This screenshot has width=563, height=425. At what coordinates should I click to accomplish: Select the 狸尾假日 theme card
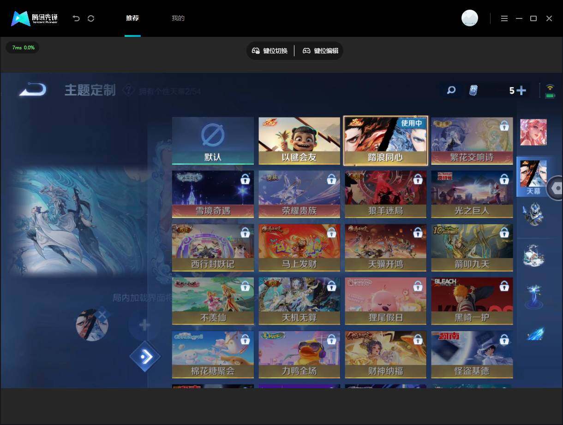pos(386,301)
